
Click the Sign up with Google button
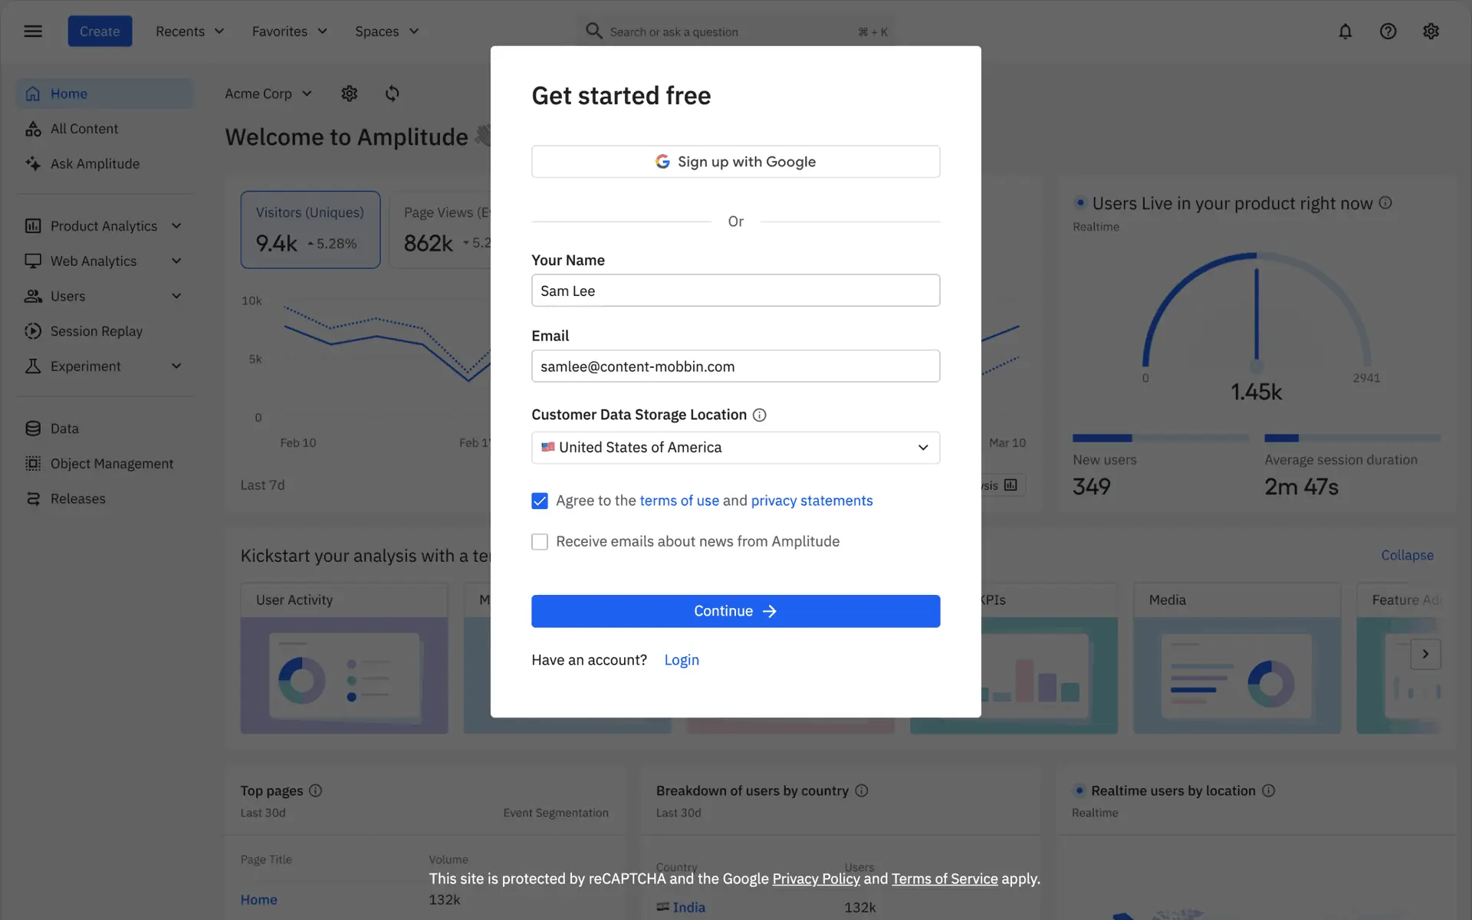pos(735,162)
